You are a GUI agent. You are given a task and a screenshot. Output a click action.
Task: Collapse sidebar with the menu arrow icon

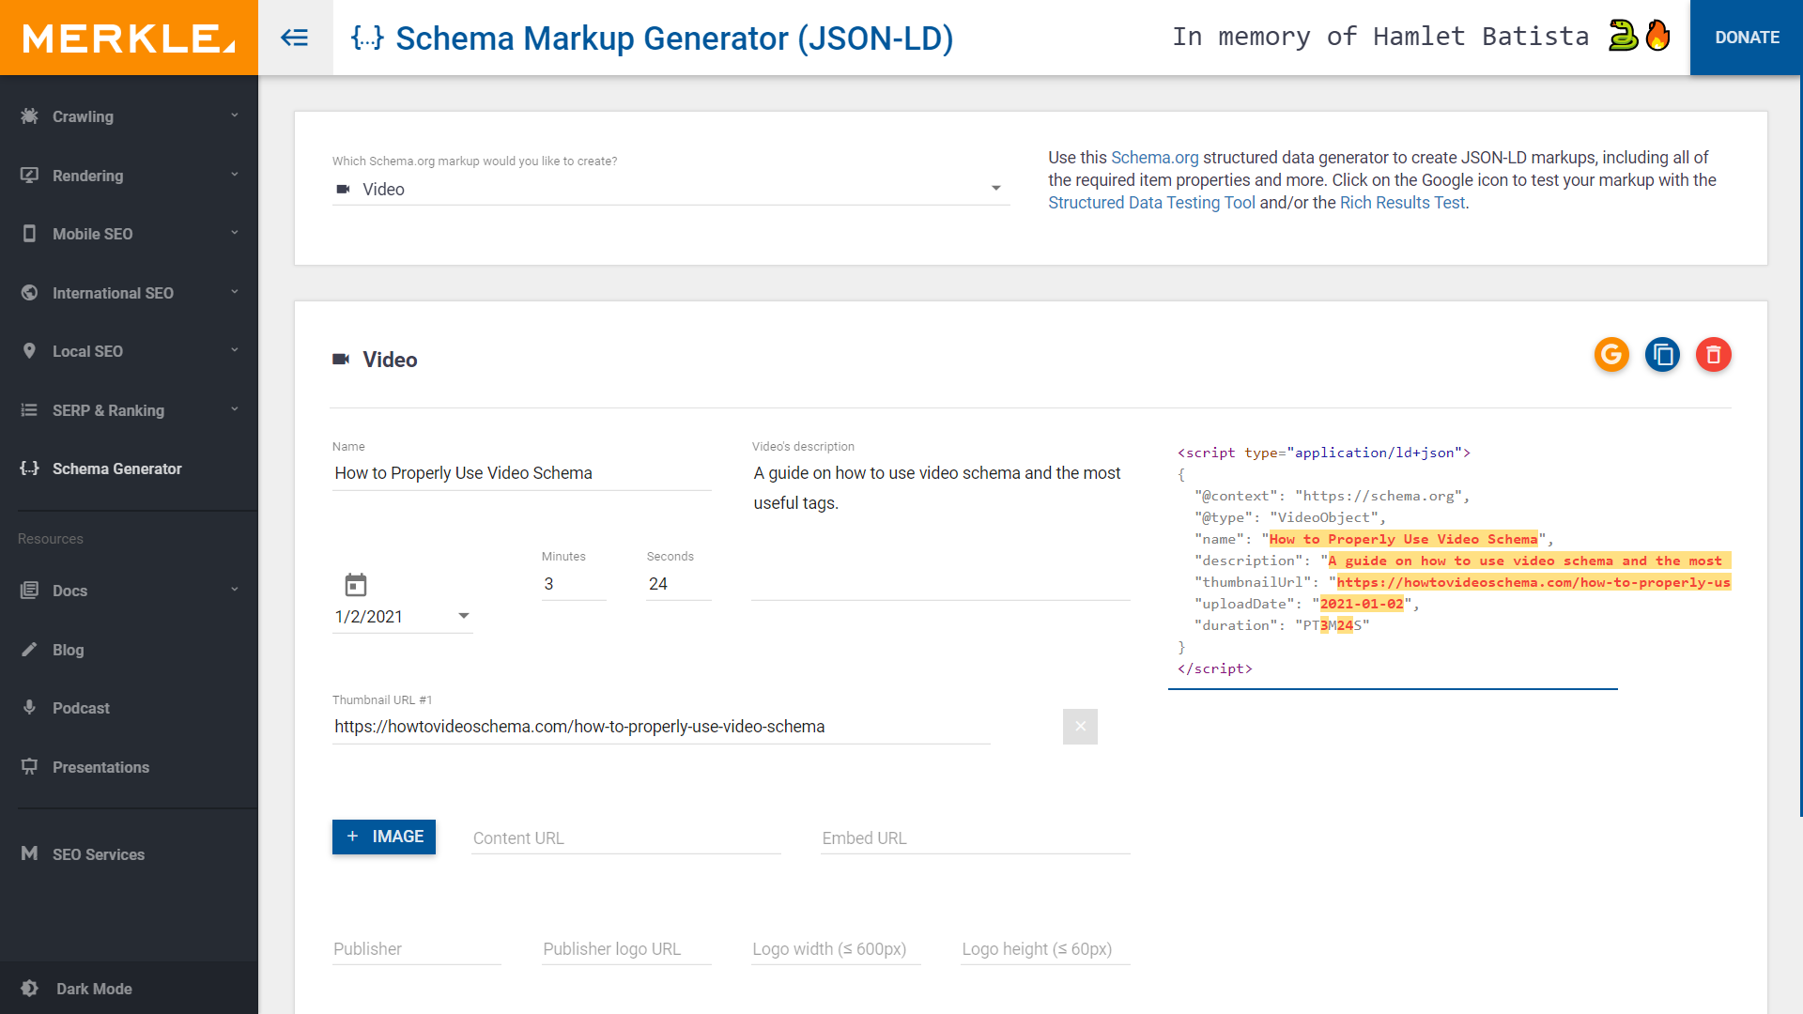click(295, 38)
